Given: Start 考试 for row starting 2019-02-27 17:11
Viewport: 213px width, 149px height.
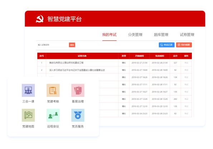Looking at the screenshot, I should click(x=186, y=85).
